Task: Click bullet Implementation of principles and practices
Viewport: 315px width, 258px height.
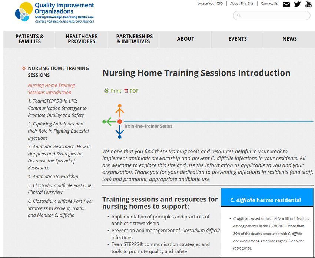Action: (x=160, y=220)
